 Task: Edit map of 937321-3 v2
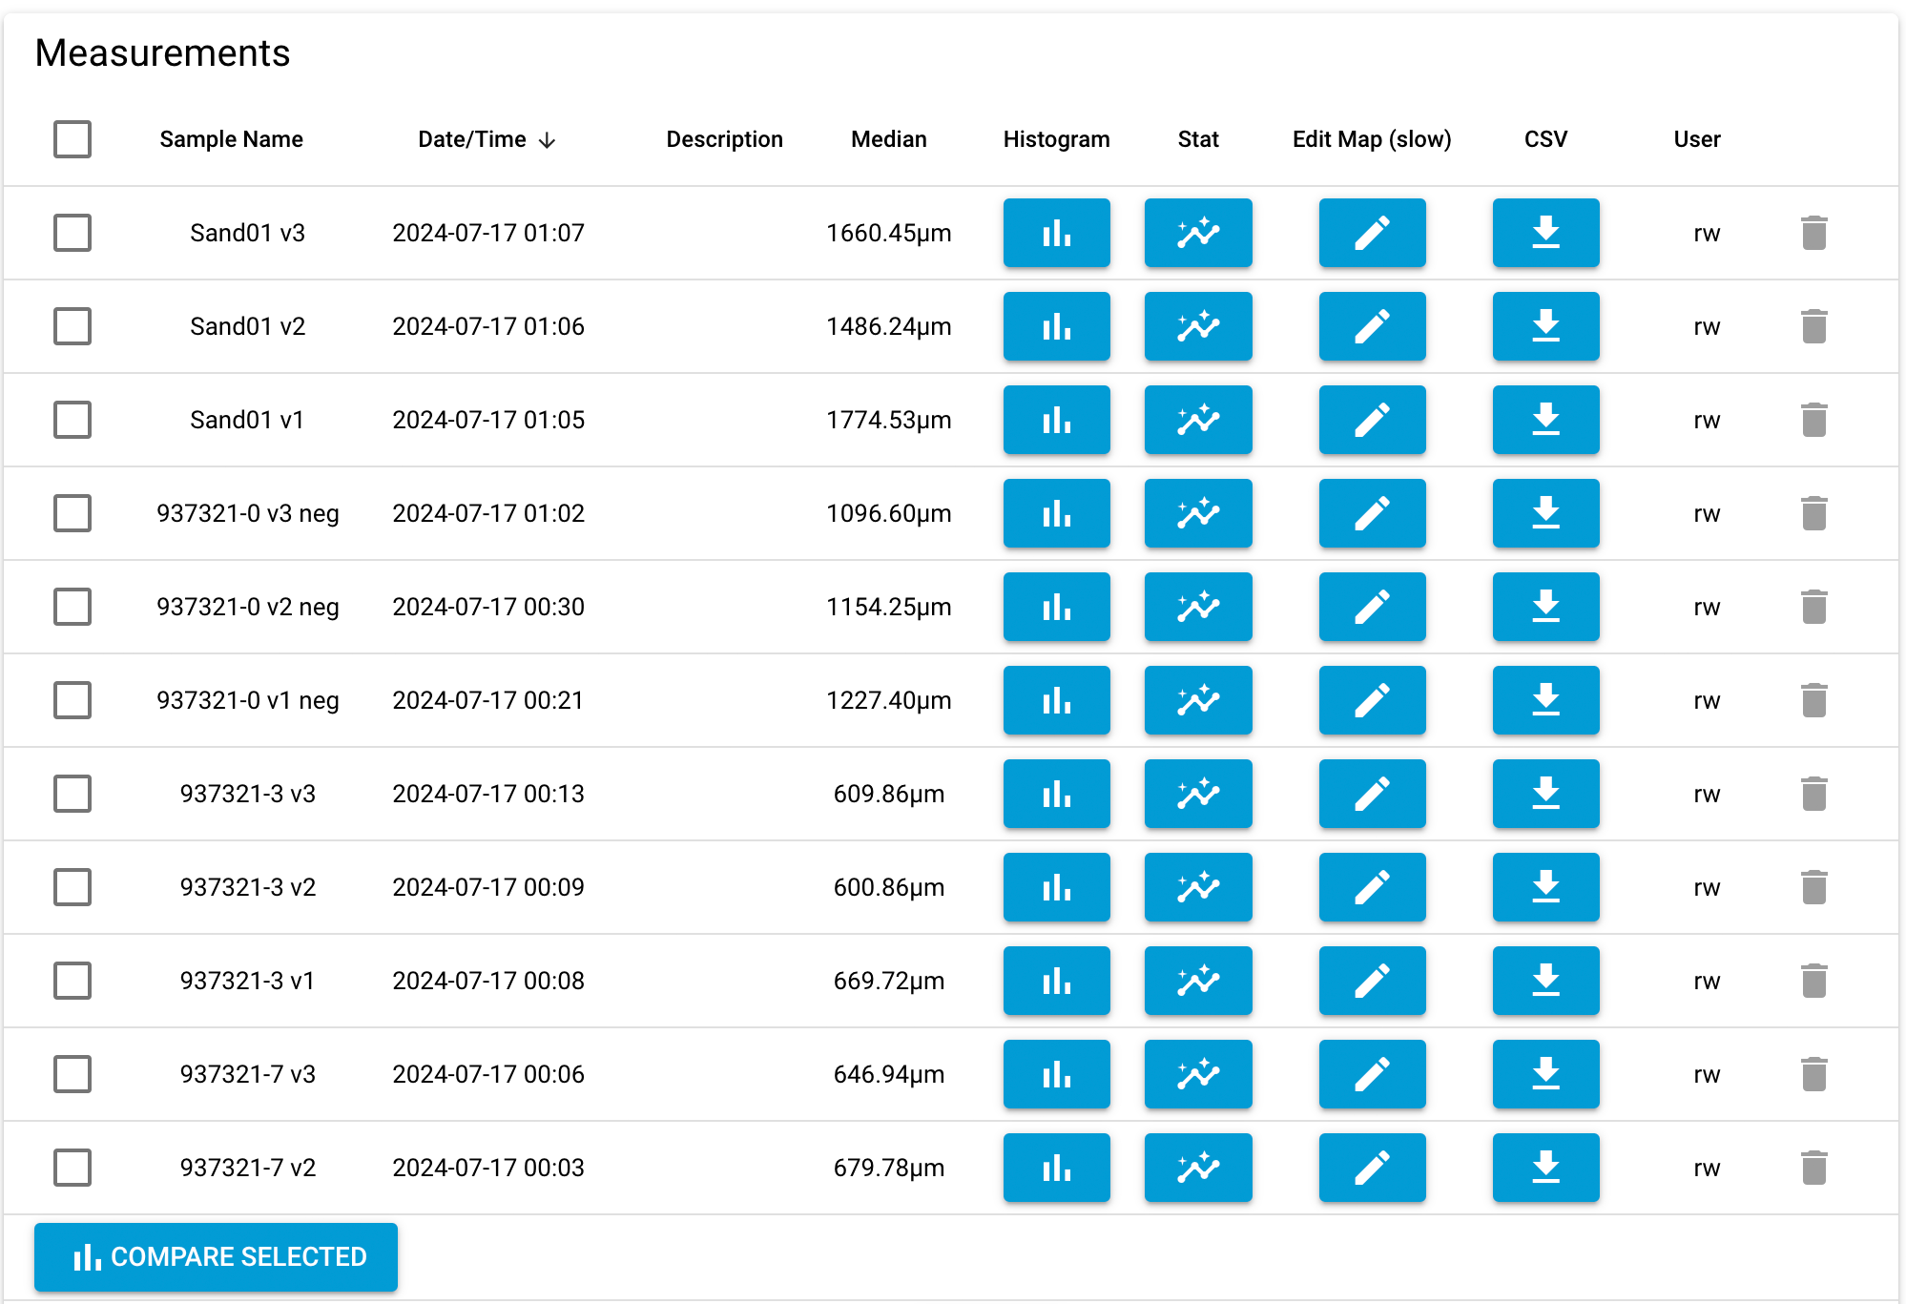(x=1371, y=887)
